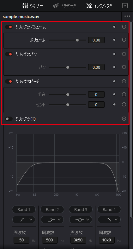The height and width of the screenshot is (249, 133).
Task: Enable the クリップのEQ toggle
Action: pyautogui.click(x=9, y=119)
